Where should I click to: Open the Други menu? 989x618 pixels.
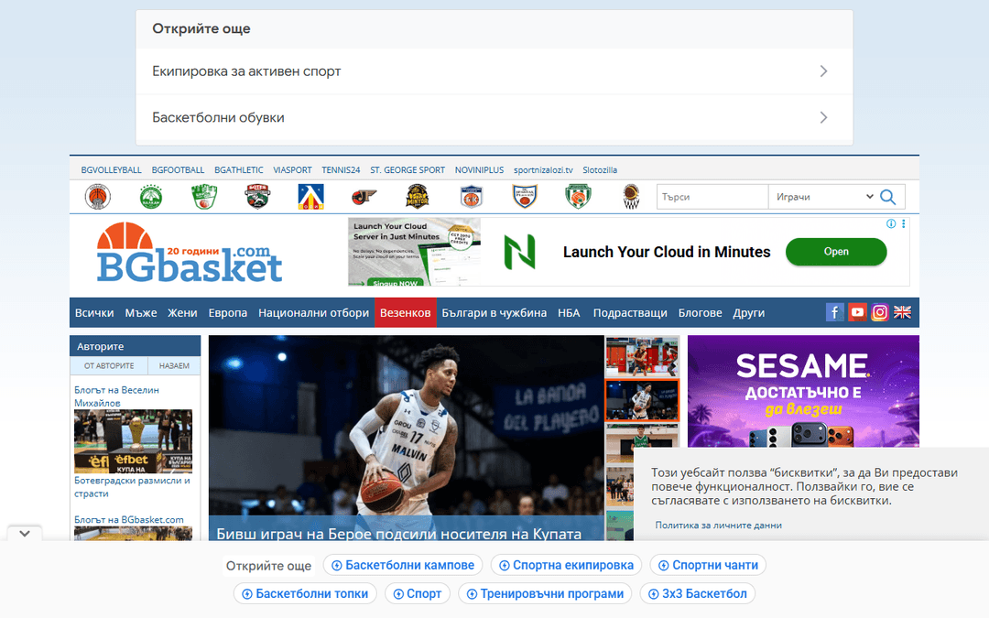(749, 313)
